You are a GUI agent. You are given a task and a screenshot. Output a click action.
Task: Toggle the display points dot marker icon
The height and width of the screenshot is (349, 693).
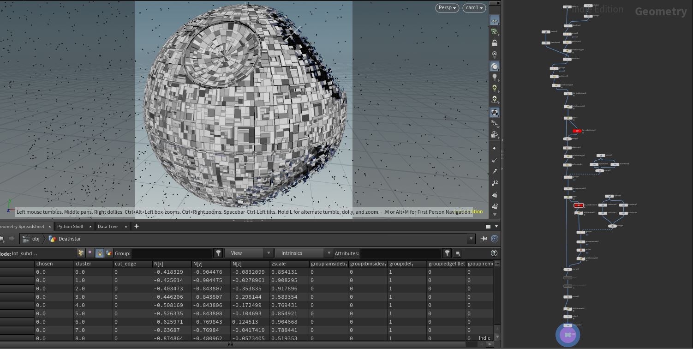tap(494, 148)
